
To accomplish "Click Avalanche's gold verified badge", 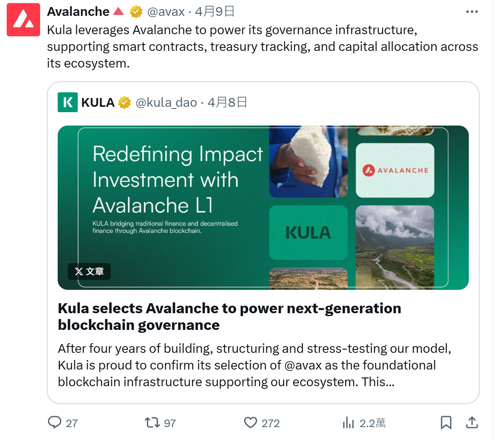I will (136, 12).
